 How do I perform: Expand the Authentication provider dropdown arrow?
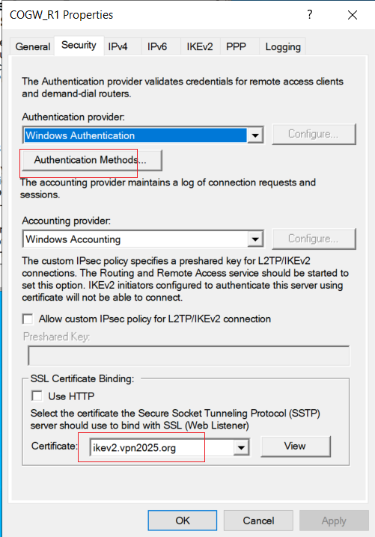255,135
